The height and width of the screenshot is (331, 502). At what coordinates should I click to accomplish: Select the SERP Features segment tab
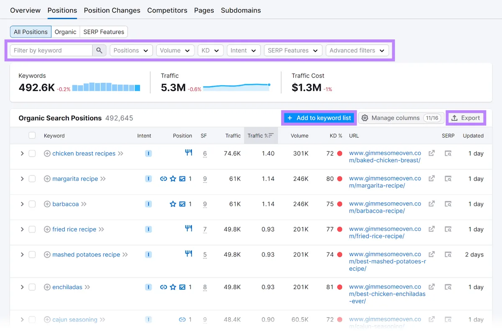click(104, 32)
